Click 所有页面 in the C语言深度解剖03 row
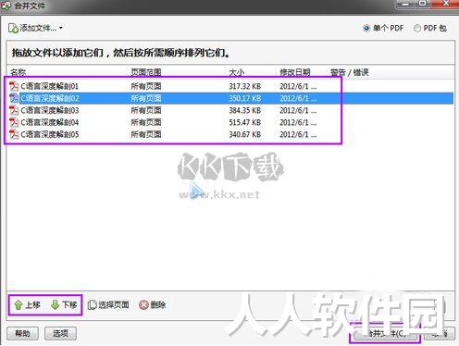The image size is (459, 346). click(x=146, y=110)
